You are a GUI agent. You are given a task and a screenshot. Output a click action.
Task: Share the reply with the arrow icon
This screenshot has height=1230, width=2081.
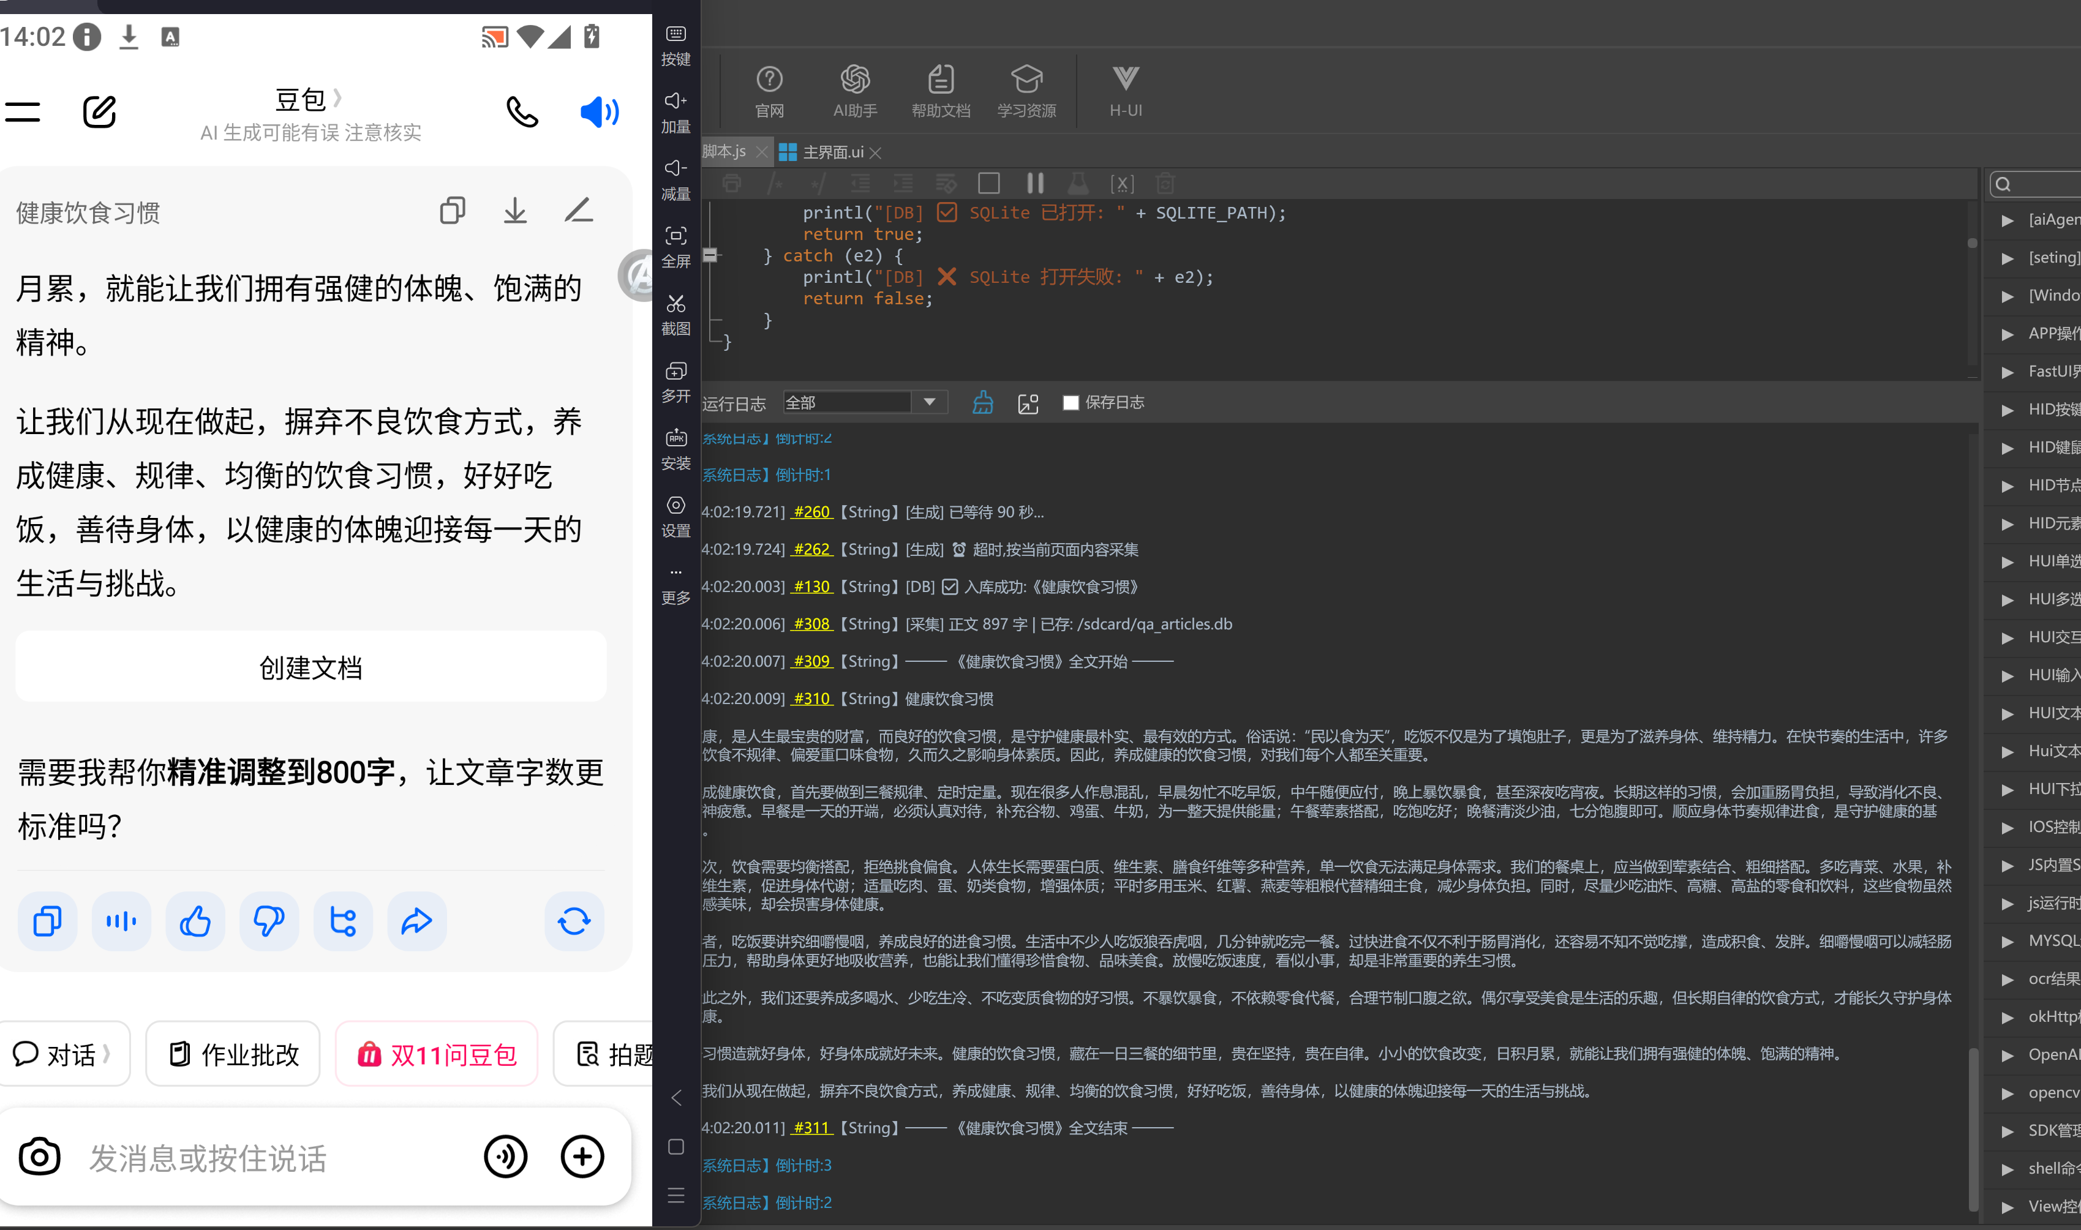point(417,921)
